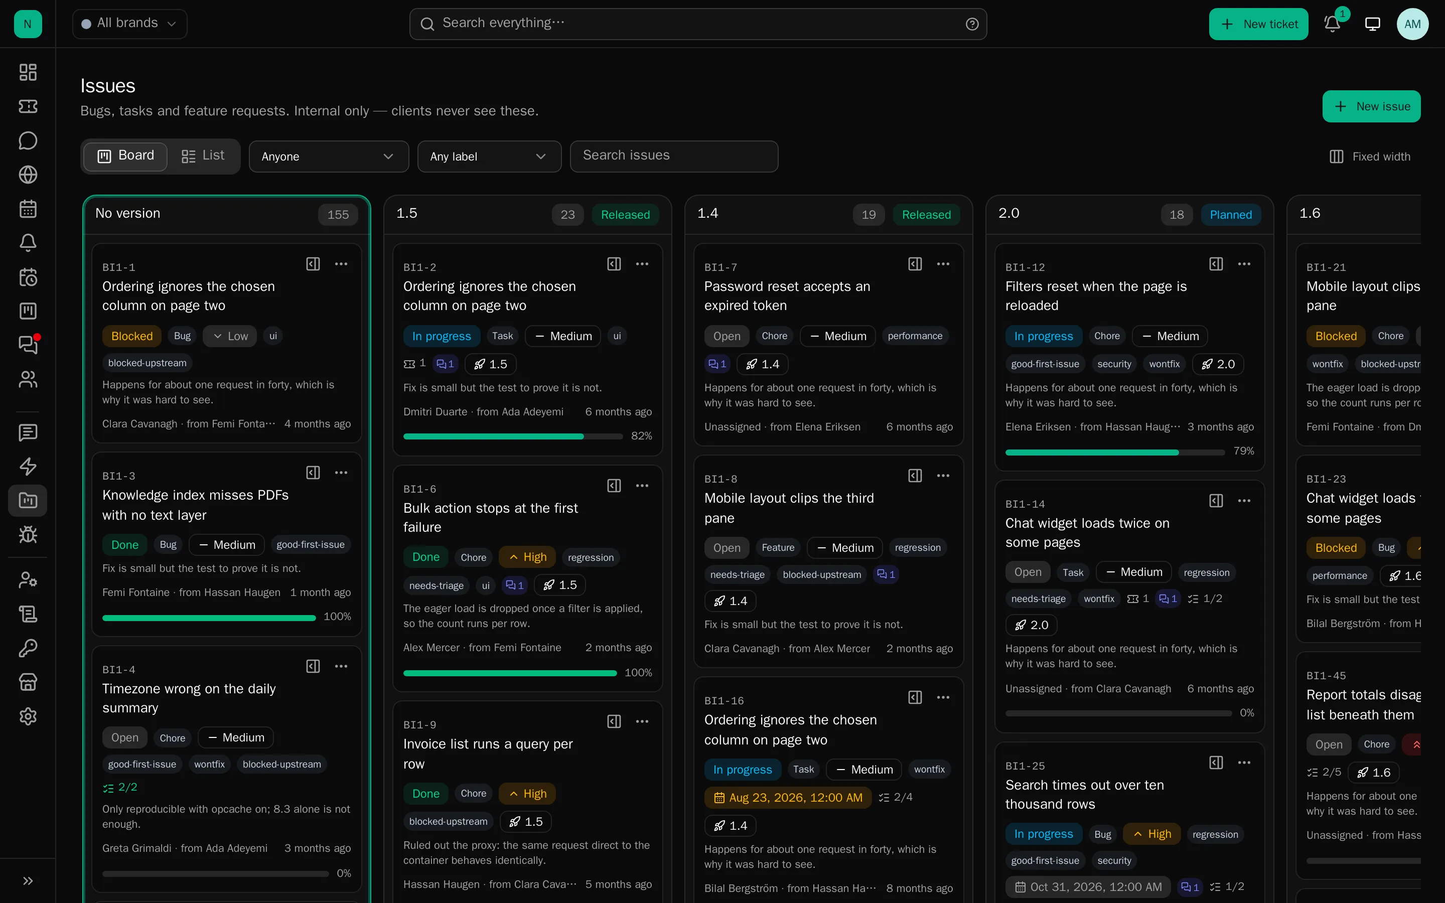
Task: Open the Anyone assignee dropdown
Action: [329, 157]
